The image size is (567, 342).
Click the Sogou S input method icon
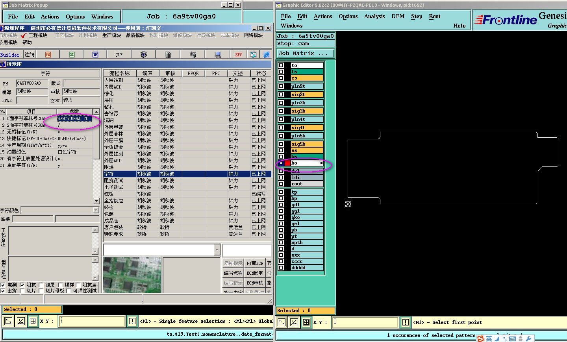pyautogui.click(x=480, y=338)
